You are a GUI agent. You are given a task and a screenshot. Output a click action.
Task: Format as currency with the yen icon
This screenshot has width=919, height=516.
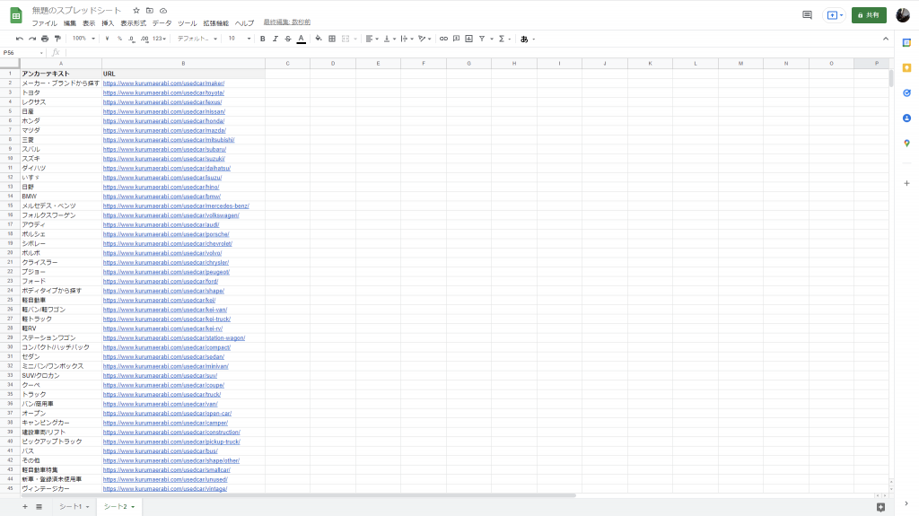point(107,39)
